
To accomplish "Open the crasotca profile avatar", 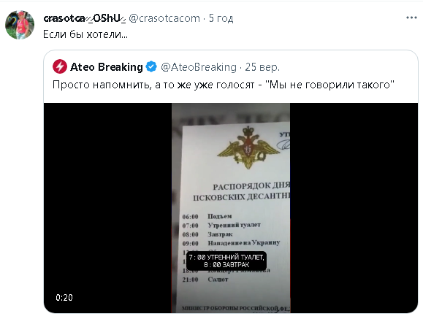I will [x=20, y=25].
